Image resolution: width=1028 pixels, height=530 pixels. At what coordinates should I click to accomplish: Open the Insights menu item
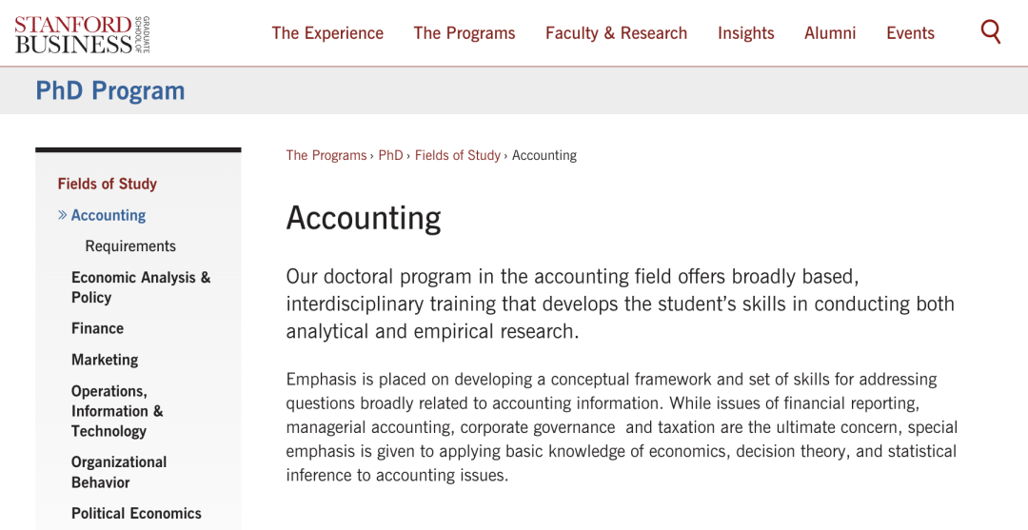point(745,33)
